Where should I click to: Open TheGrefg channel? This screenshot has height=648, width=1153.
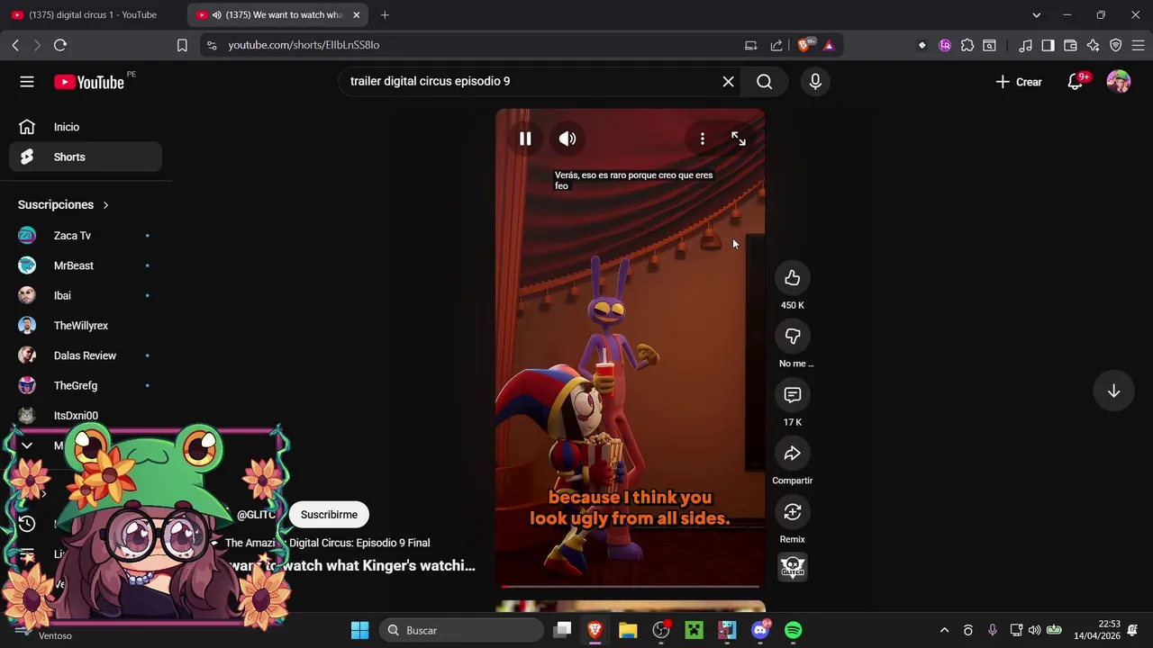coord(86,385)
